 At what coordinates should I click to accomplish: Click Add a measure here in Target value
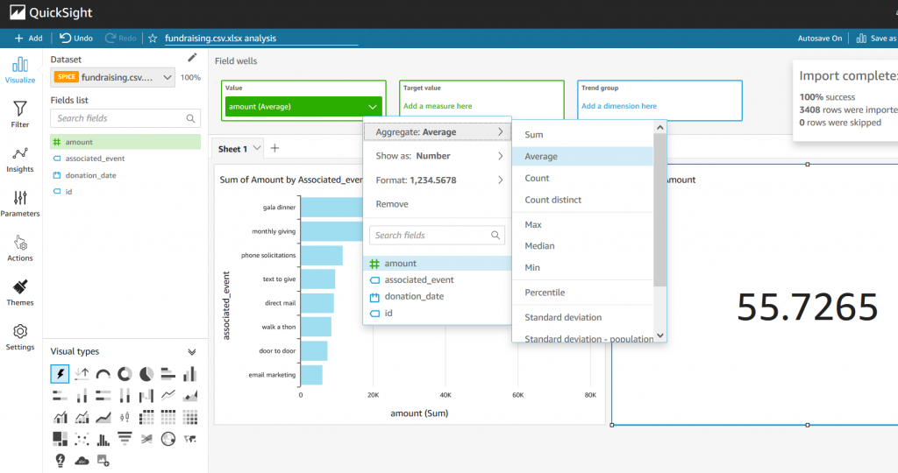tap(438, 106)
